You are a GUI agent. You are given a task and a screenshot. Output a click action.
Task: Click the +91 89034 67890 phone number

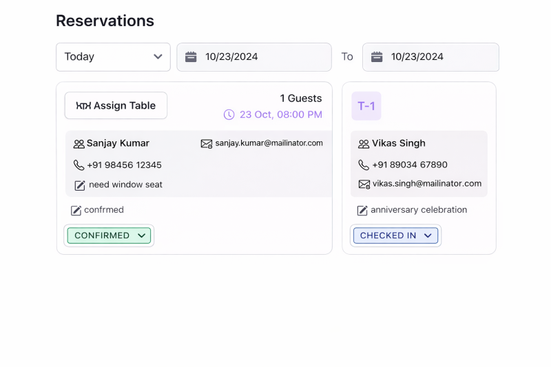(x=410, y=165)
